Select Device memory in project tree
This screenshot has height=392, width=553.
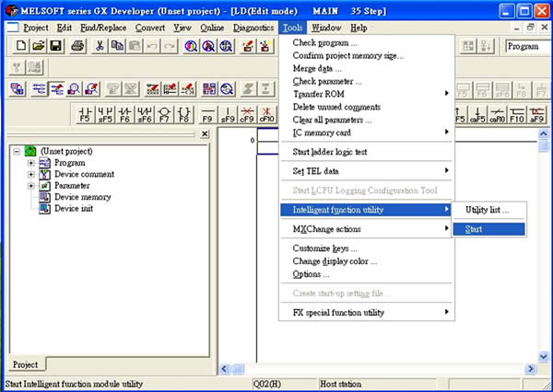pyautogui.click(x=82, y=197)
